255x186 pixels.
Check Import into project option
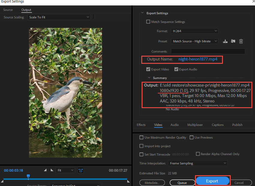pos(141,146)
